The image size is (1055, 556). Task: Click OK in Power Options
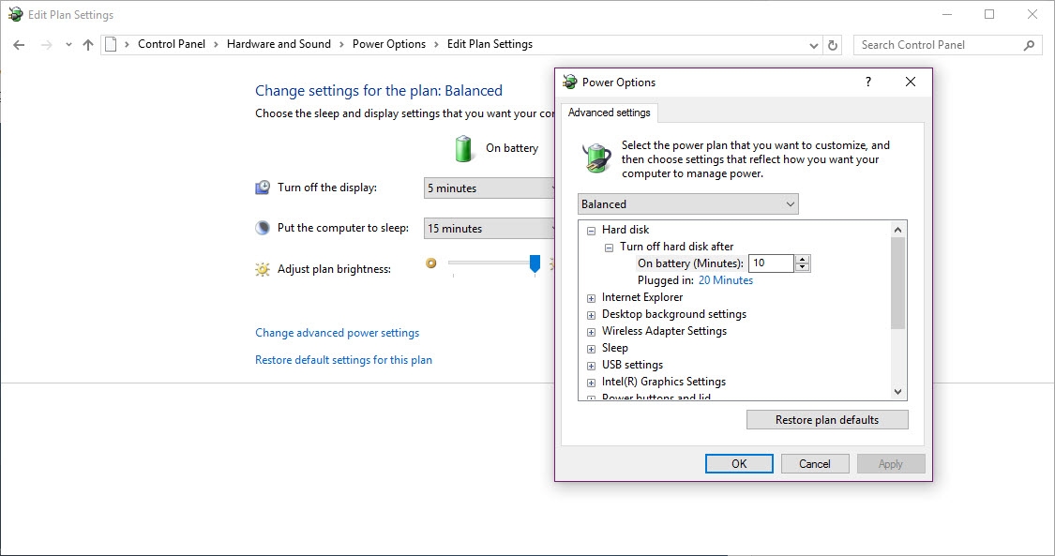(739, 464)
